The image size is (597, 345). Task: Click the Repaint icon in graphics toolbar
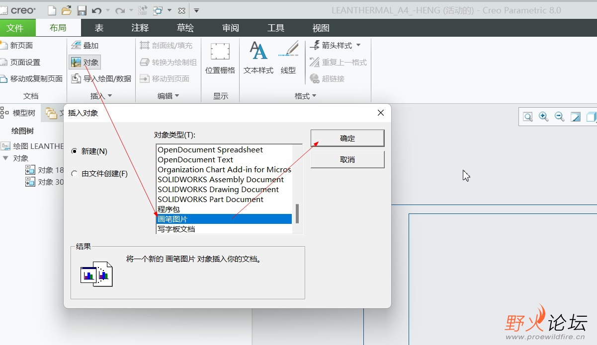click(576, 117)
